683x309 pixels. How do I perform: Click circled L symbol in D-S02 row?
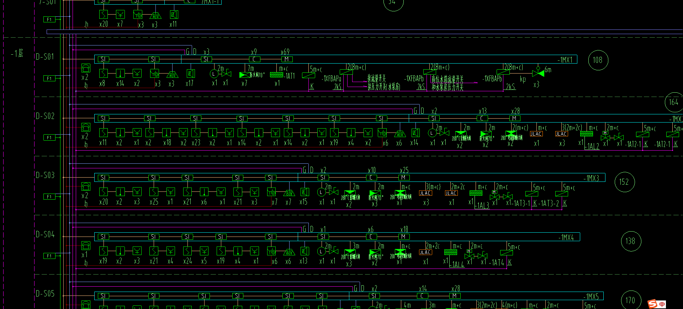pyautogui.click(x=432, y=133)
